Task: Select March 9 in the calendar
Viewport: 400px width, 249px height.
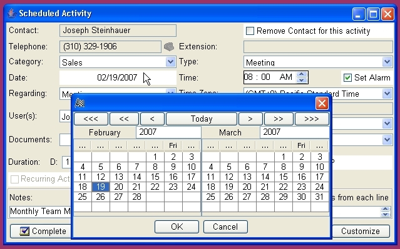Action: [x=302, y=167]
